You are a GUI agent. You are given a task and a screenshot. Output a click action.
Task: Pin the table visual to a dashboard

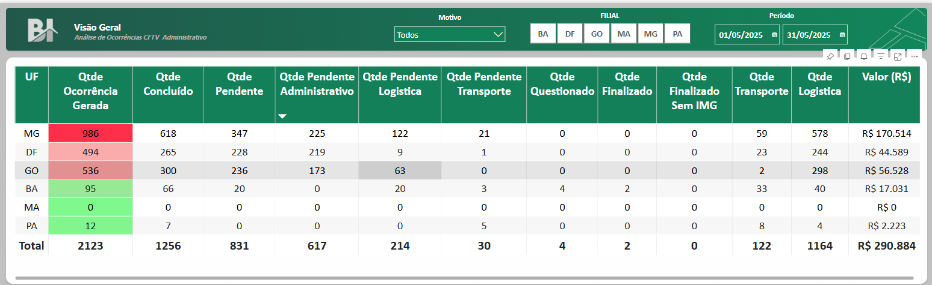(x=830, y=56)
